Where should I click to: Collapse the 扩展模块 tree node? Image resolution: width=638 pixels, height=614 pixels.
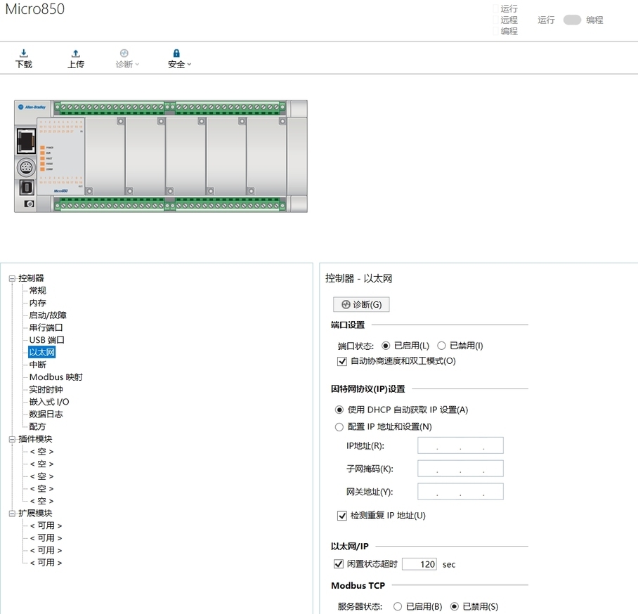pyautogui.click(x=12, y=514)
